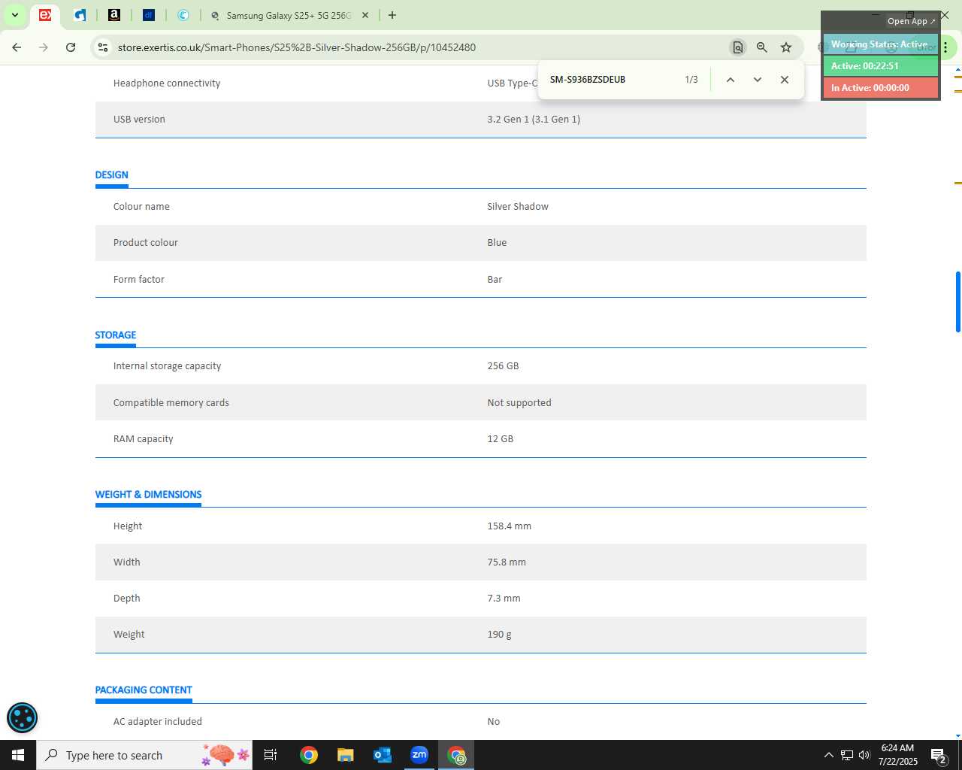This screenshot has width=962, height=770.
Task: Click the red In Active timer
Action: click(880, 88)
